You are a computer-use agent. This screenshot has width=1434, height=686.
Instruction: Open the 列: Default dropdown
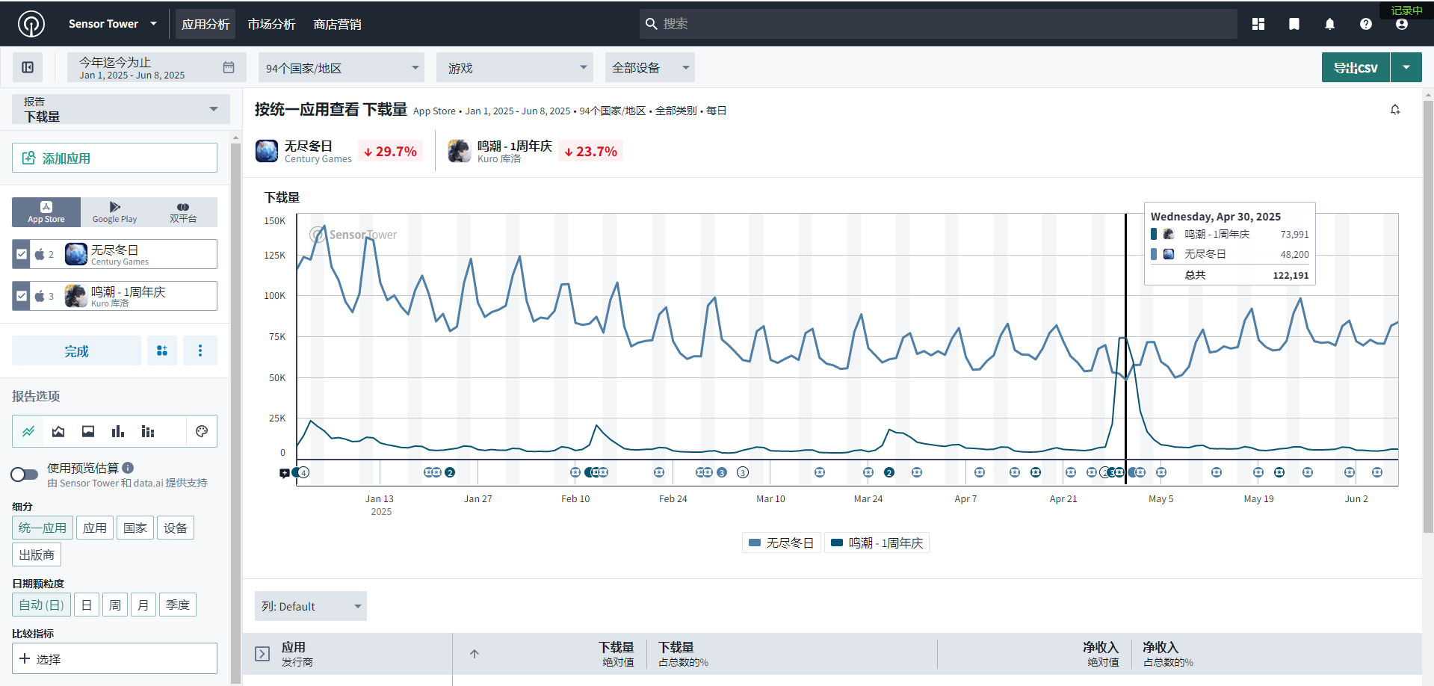point(311,606)
